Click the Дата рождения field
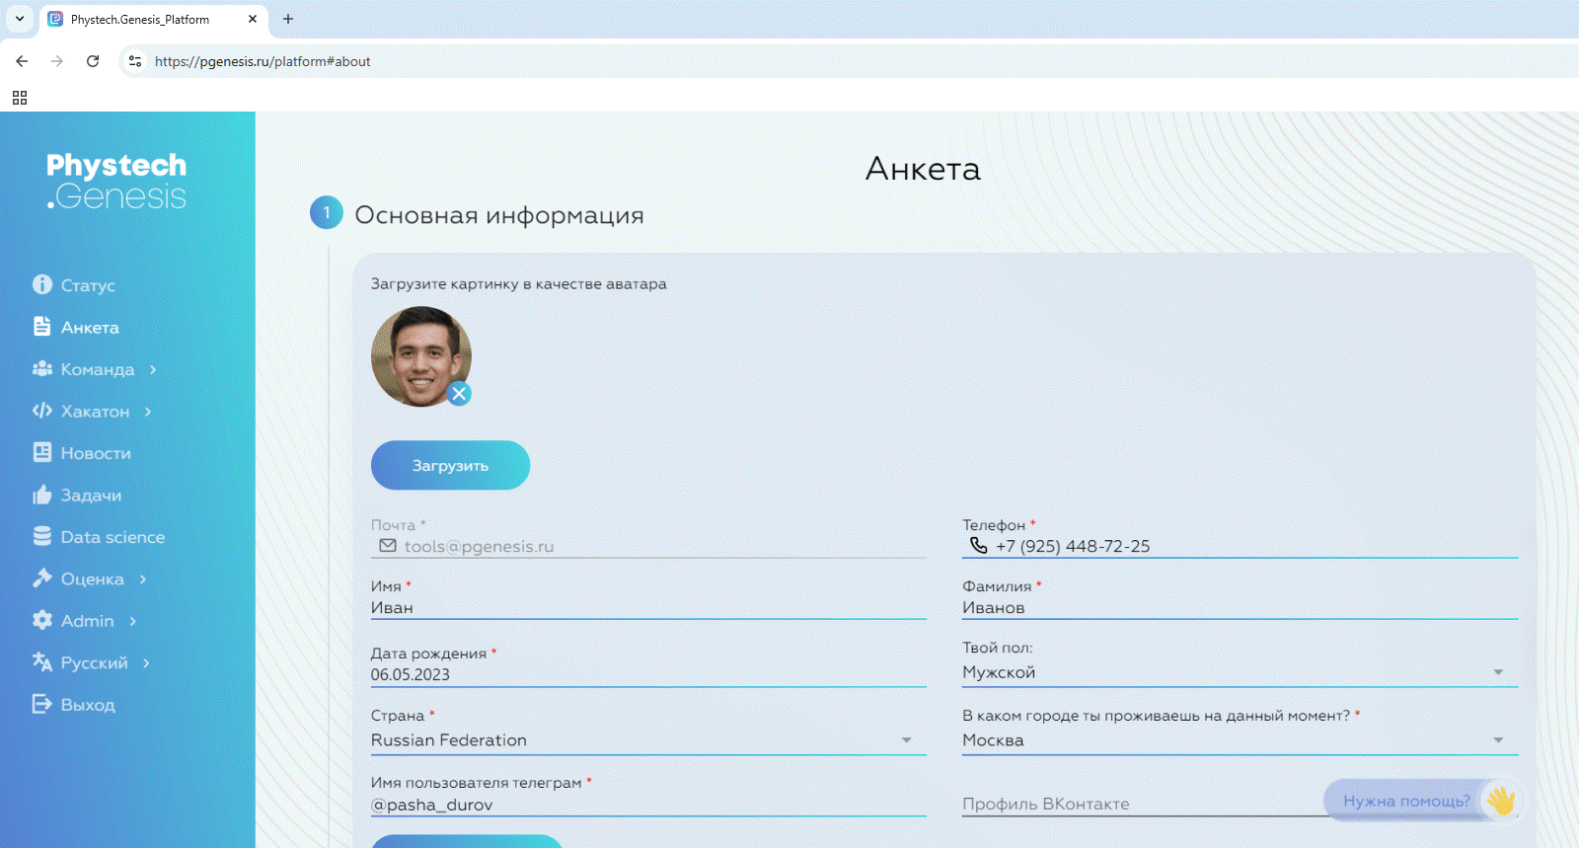Image resolution: width=1579 pixels, height=848 pixels. (x=648, y=674)
